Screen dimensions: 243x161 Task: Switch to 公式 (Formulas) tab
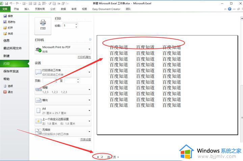(x=53, y=9)
